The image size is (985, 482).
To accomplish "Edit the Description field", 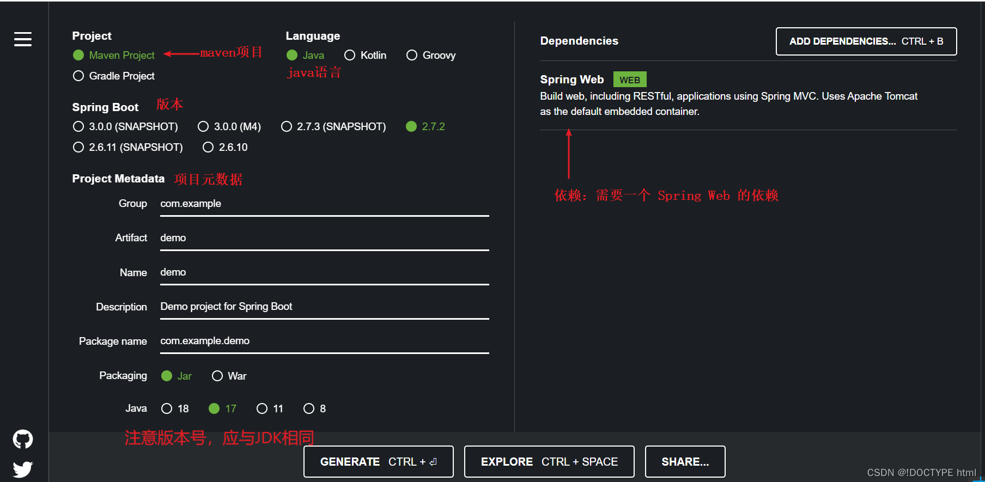I will tap(325, 307).
